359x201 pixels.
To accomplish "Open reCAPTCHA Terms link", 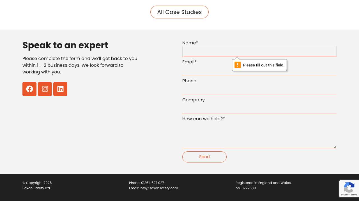I will point(354,195).
